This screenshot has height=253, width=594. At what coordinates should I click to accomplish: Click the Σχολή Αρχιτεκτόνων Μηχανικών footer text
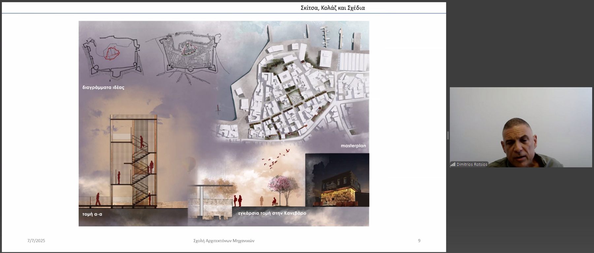point(224,241)
